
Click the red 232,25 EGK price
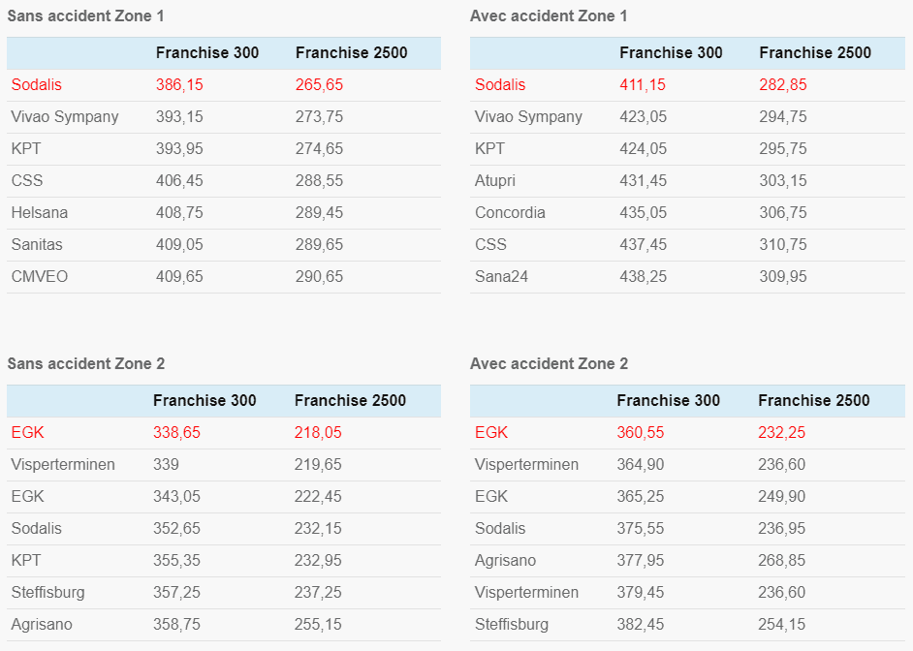pos(781,433)
